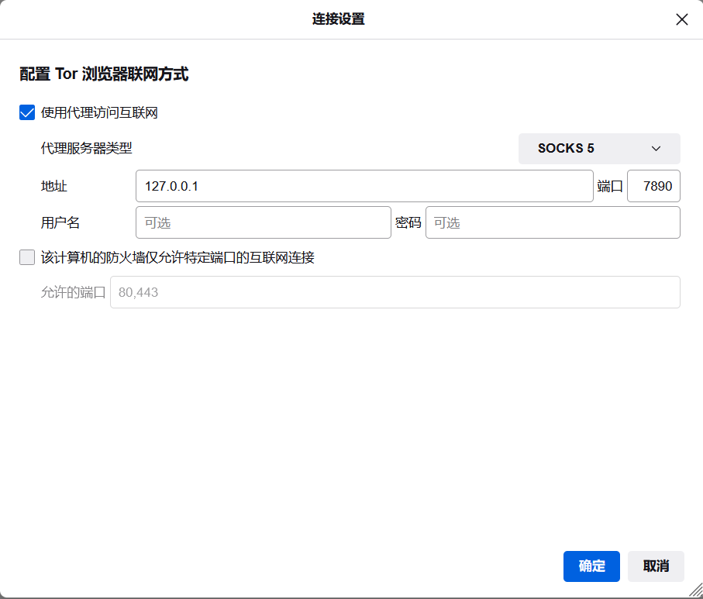
Task: Click the 密码 optional input field
Action: [x=553, y=222]
